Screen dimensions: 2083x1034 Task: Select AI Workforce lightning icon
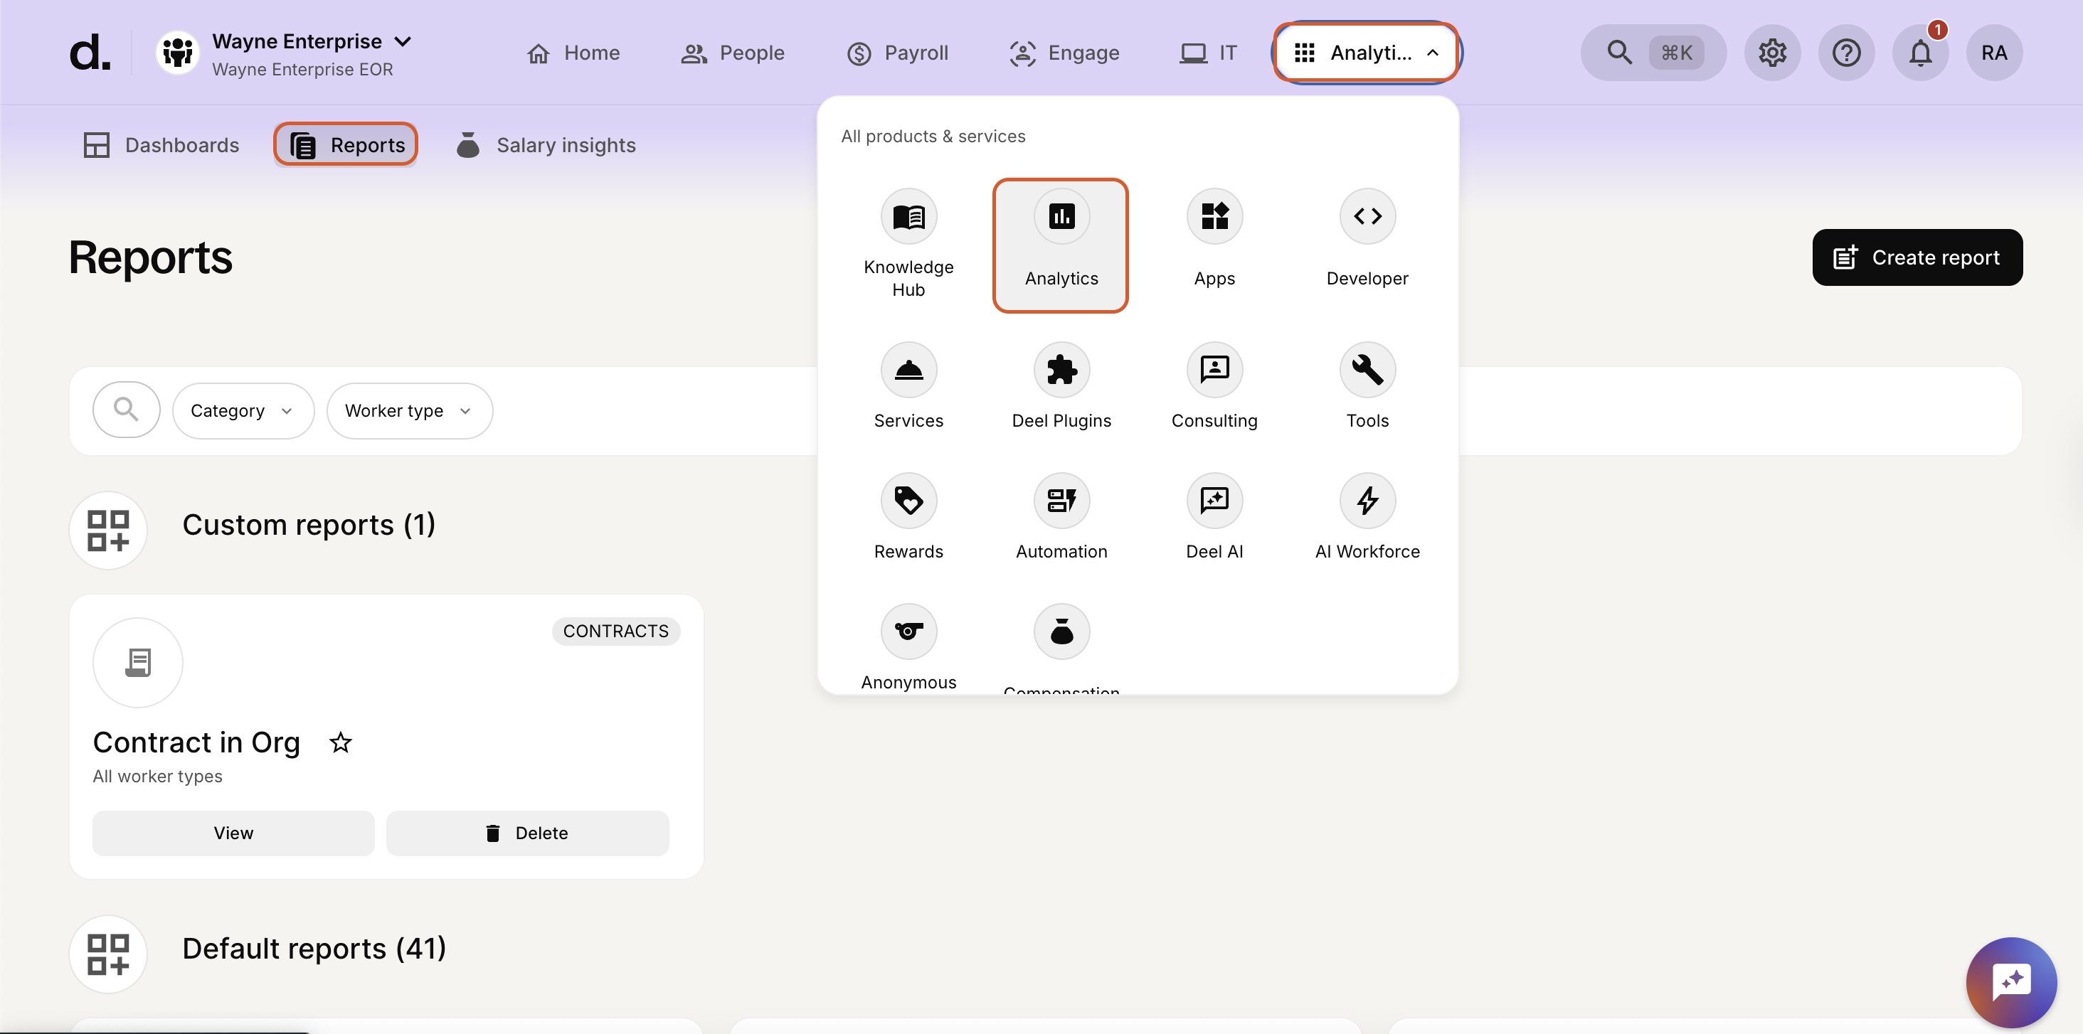click(1367, 501)
